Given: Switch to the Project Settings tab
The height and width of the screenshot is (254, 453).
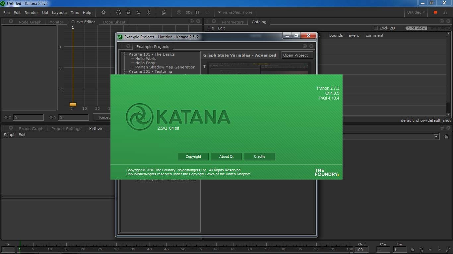Looking at the screenshot, I should [x=66, y=129].
